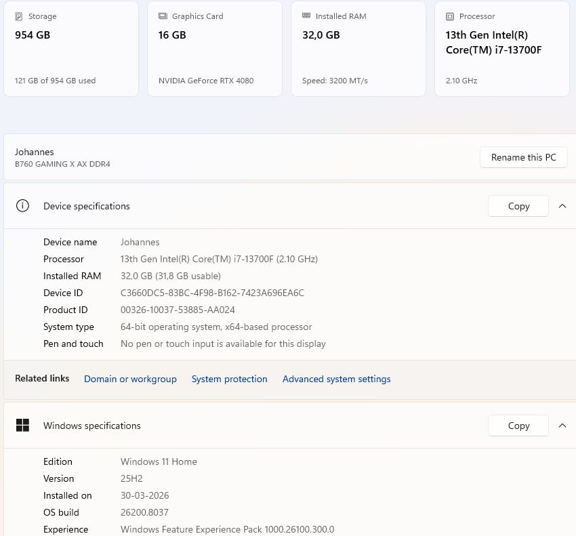This screenshot has height=536, width=576.
Task: Click the info icon beside Device specifications
Action: coord(22,206)
